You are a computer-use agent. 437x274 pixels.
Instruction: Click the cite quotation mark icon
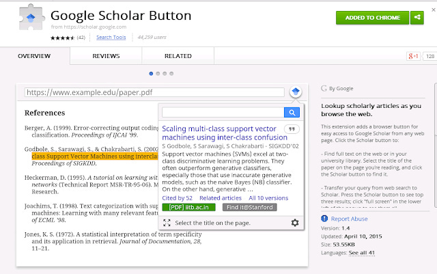292,128
